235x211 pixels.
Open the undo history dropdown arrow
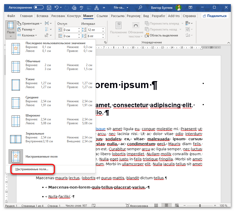(61, 7)
